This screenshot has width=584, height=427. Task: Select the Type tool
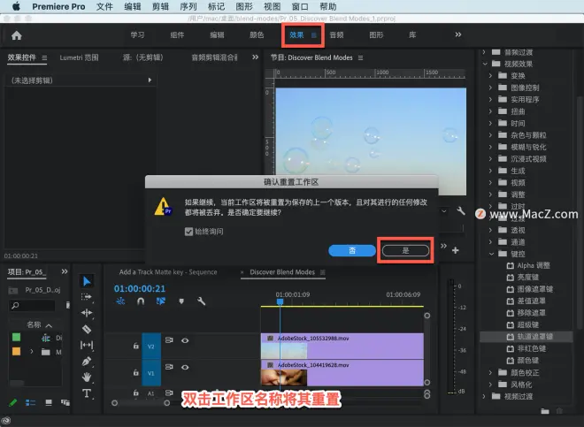pos(87,393)
